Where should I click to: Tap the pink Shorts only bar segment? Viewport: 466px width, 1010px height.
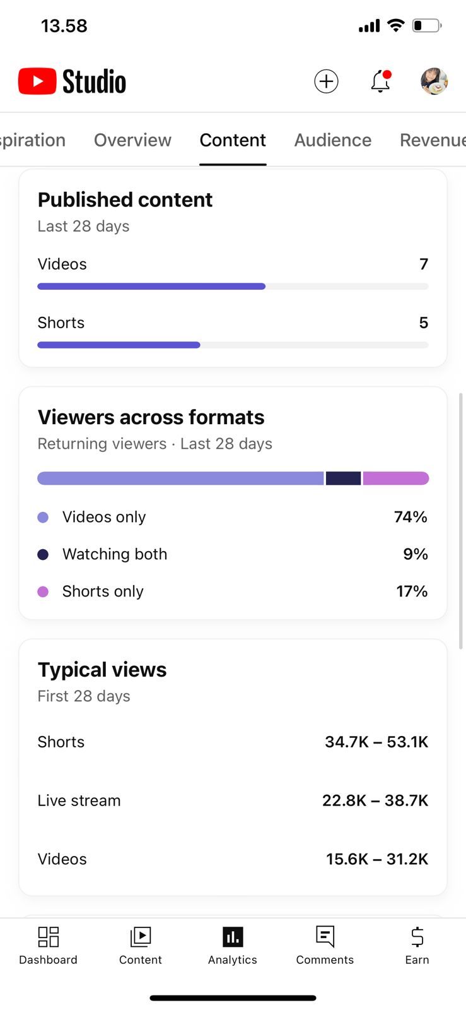point(396,478)
